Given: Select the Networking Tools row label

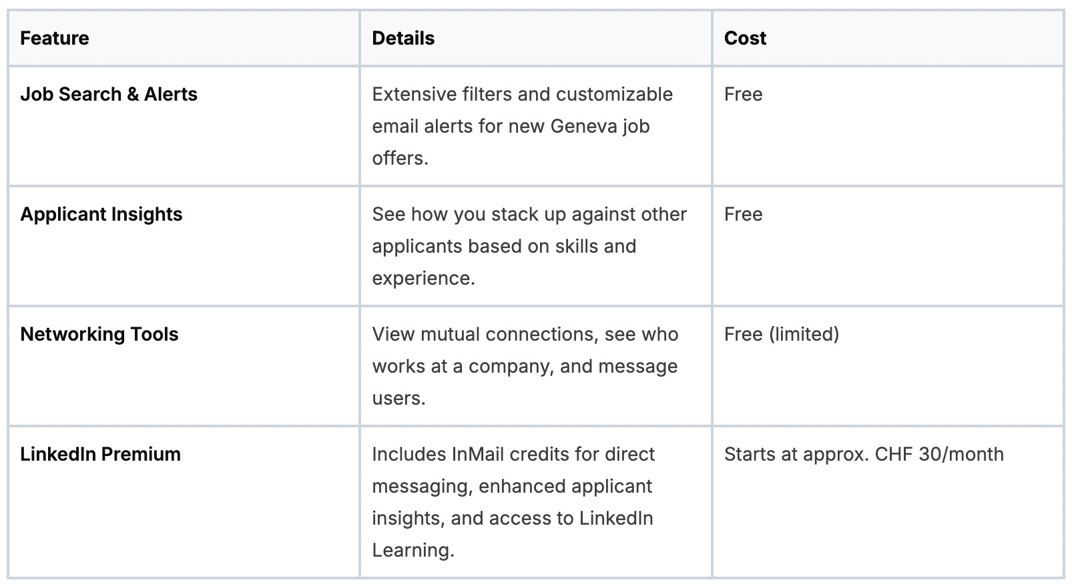Looking at the screenshot, I should point(99,334).
